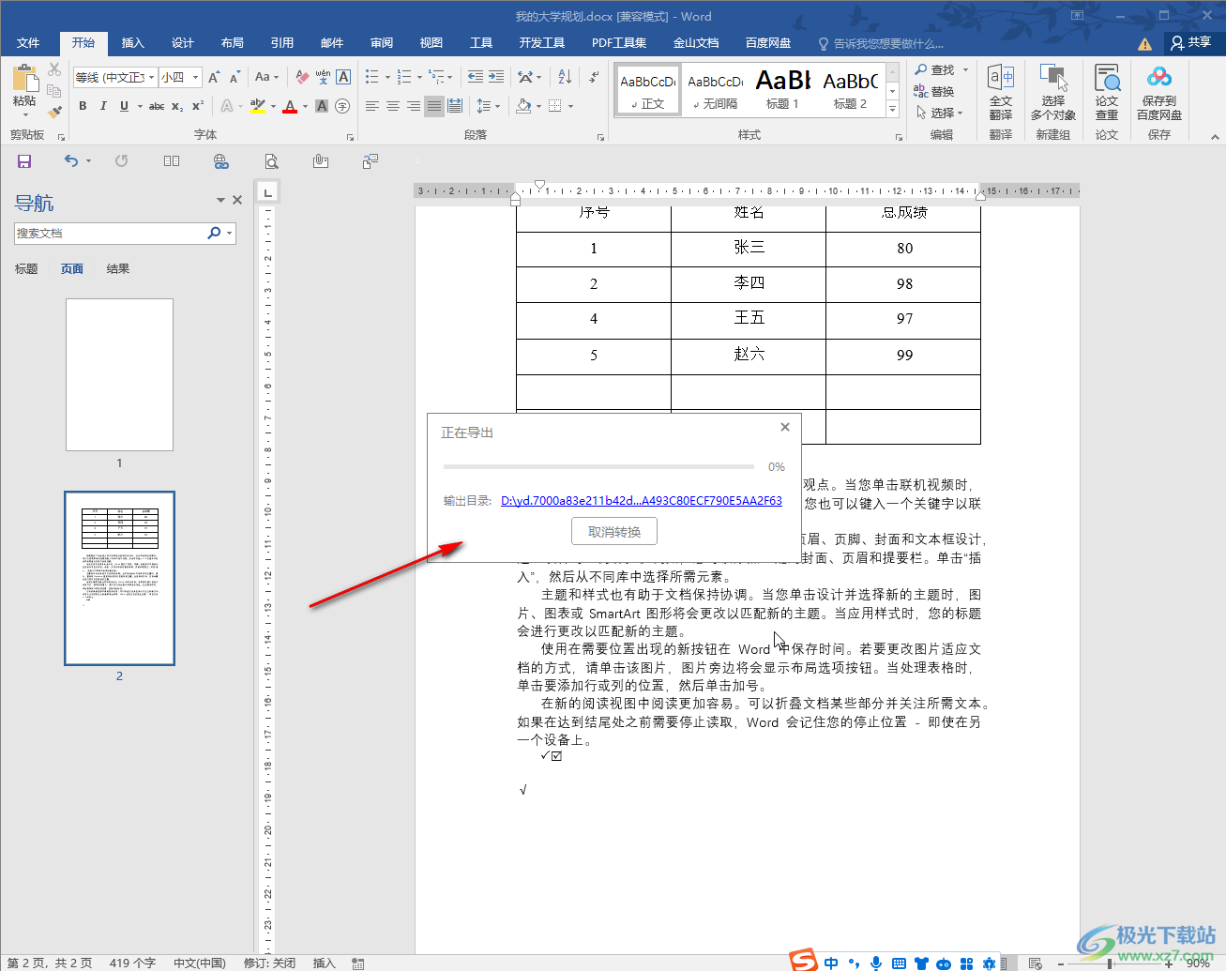Click the select multiple objects (选择多个对象) icon
Image resolution: width=1226 pixels, height=971 pixels.
click(x=1053, y=92)
